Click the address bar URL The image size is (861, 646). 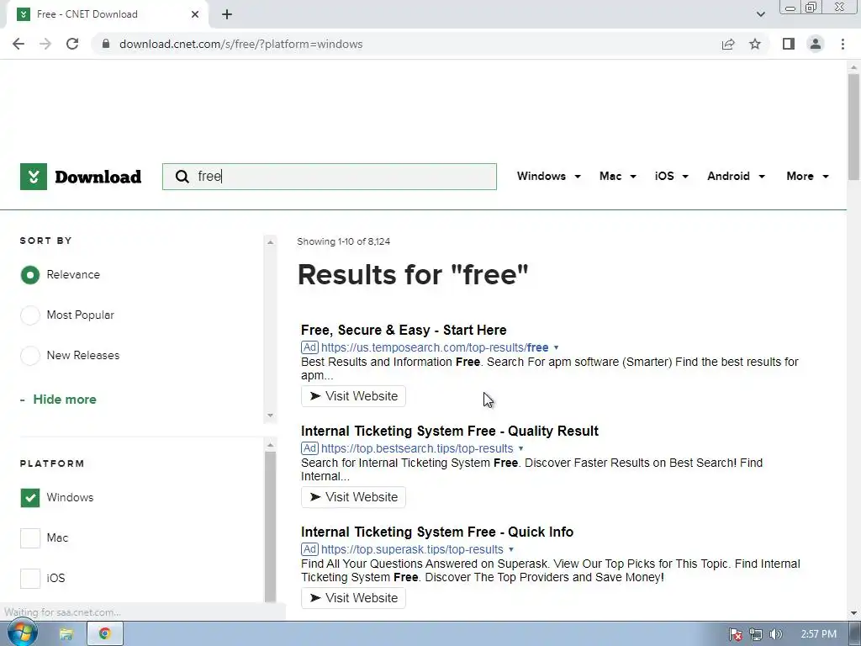(x=241, y=44)
